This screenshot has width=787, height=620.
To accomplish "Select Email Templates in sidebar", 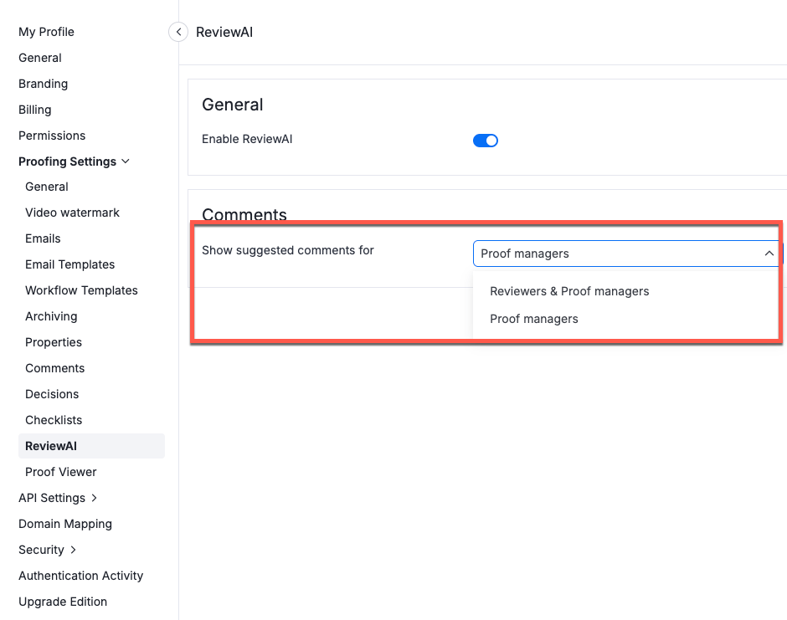I will [x=69, y=264].
